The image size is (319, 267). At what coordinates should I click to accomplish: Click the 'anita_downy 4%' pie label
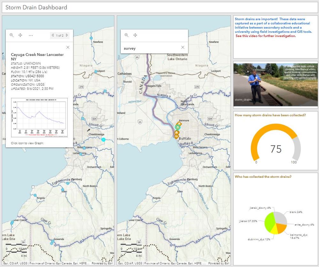coord(304,225)
